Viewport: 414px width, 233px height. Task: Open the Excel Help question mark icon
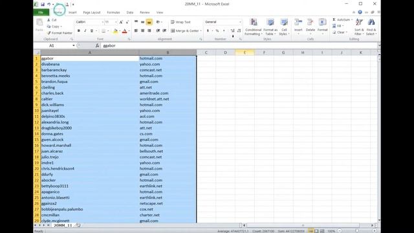coord(360,12)
